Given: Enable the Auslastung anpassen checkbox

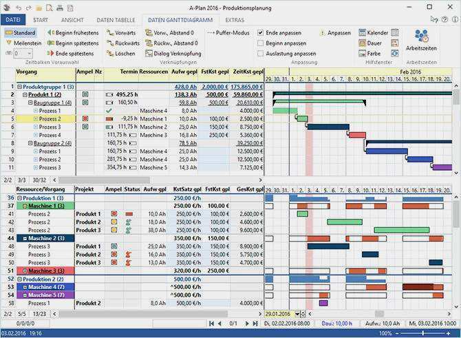Looking at the screenshot, I should coord(260,54).
